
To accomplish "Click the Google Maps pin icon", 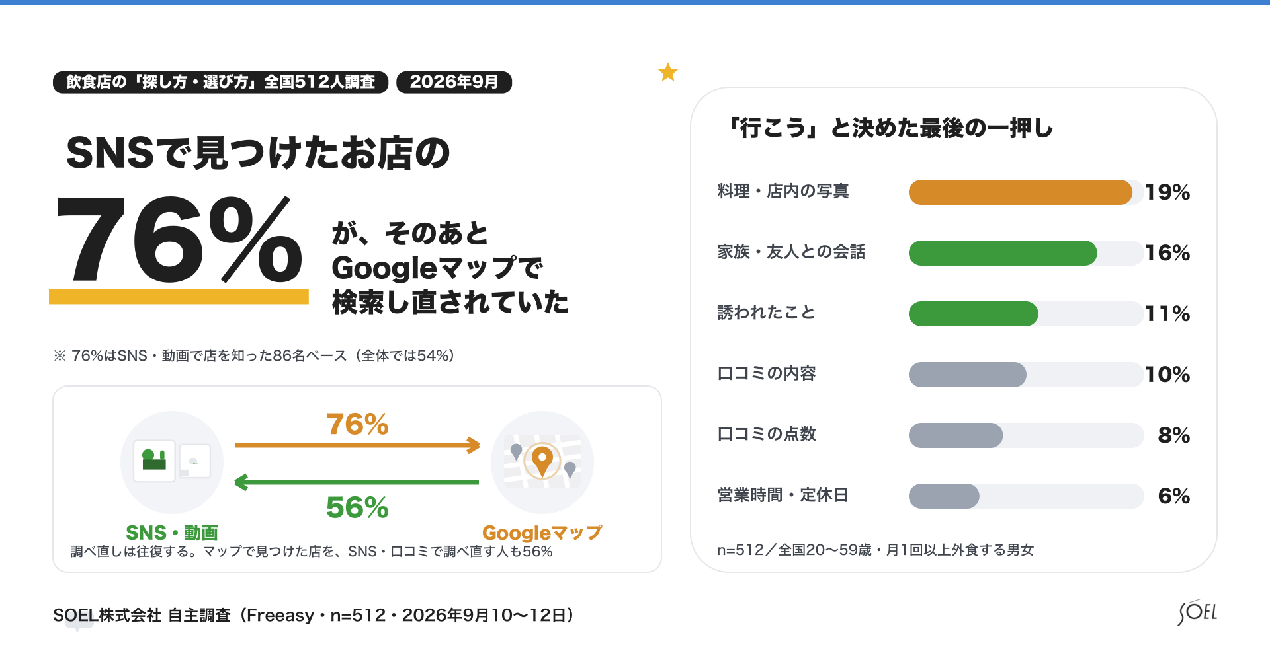I will pos(542,461).
